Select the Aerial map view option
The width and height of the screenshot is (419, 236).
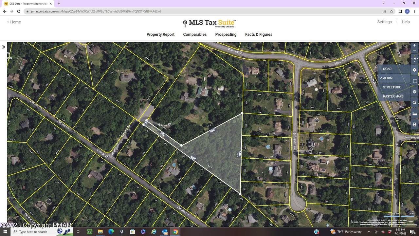pos(388,78)
